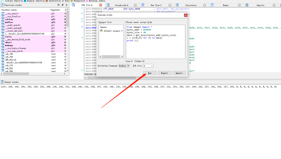This screenshot has height=159, width=281.
Task: Close the Hex View-1 tab
Action: [x=170, y=5]
